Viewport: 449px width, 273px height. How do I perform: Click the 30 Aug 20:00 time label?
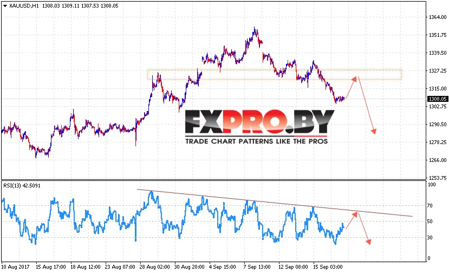click(x=189, y=266)
